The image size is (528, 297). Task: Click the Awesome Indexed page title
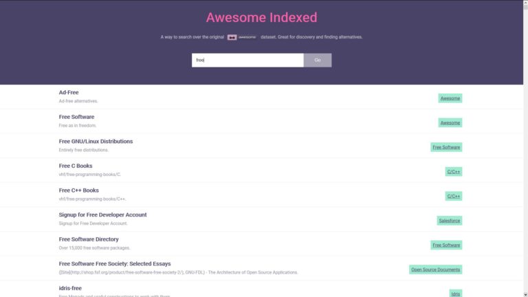(x=261, y=17)
